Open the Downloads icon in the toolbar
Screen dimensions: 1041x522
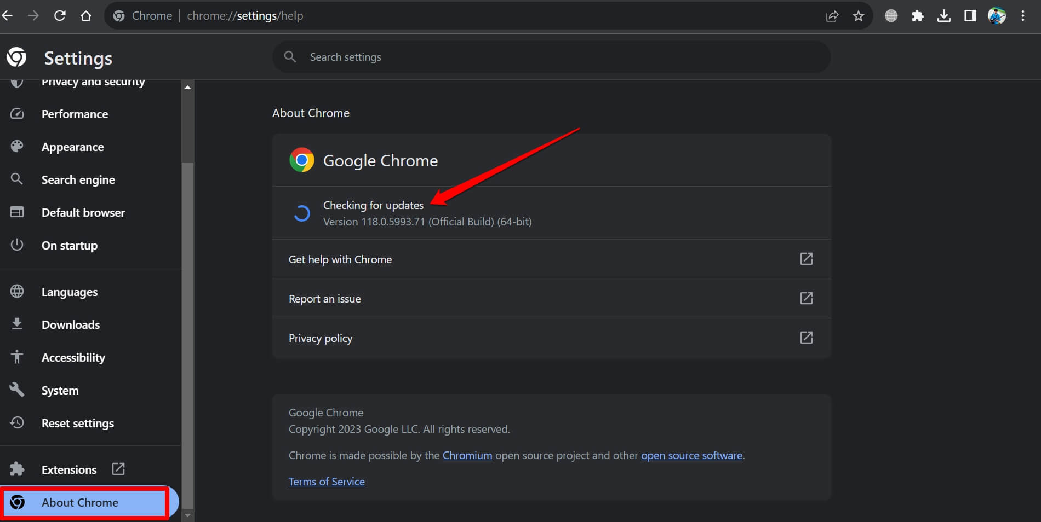tap(943, 15)
